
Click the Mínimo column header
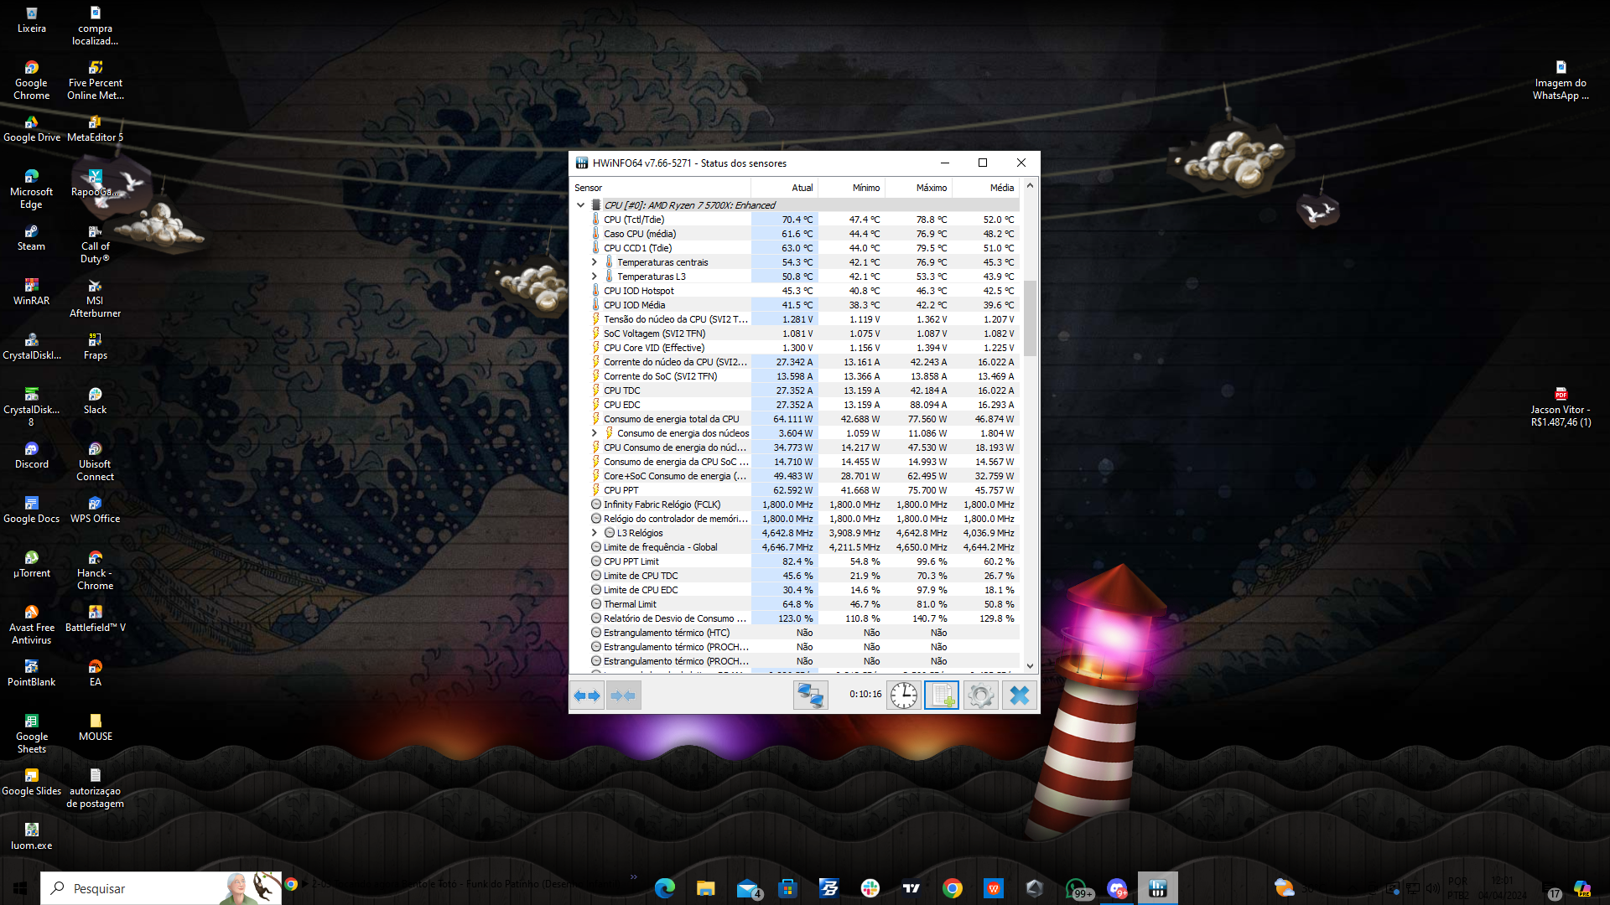pyautogui.click(x=852, y=188)
